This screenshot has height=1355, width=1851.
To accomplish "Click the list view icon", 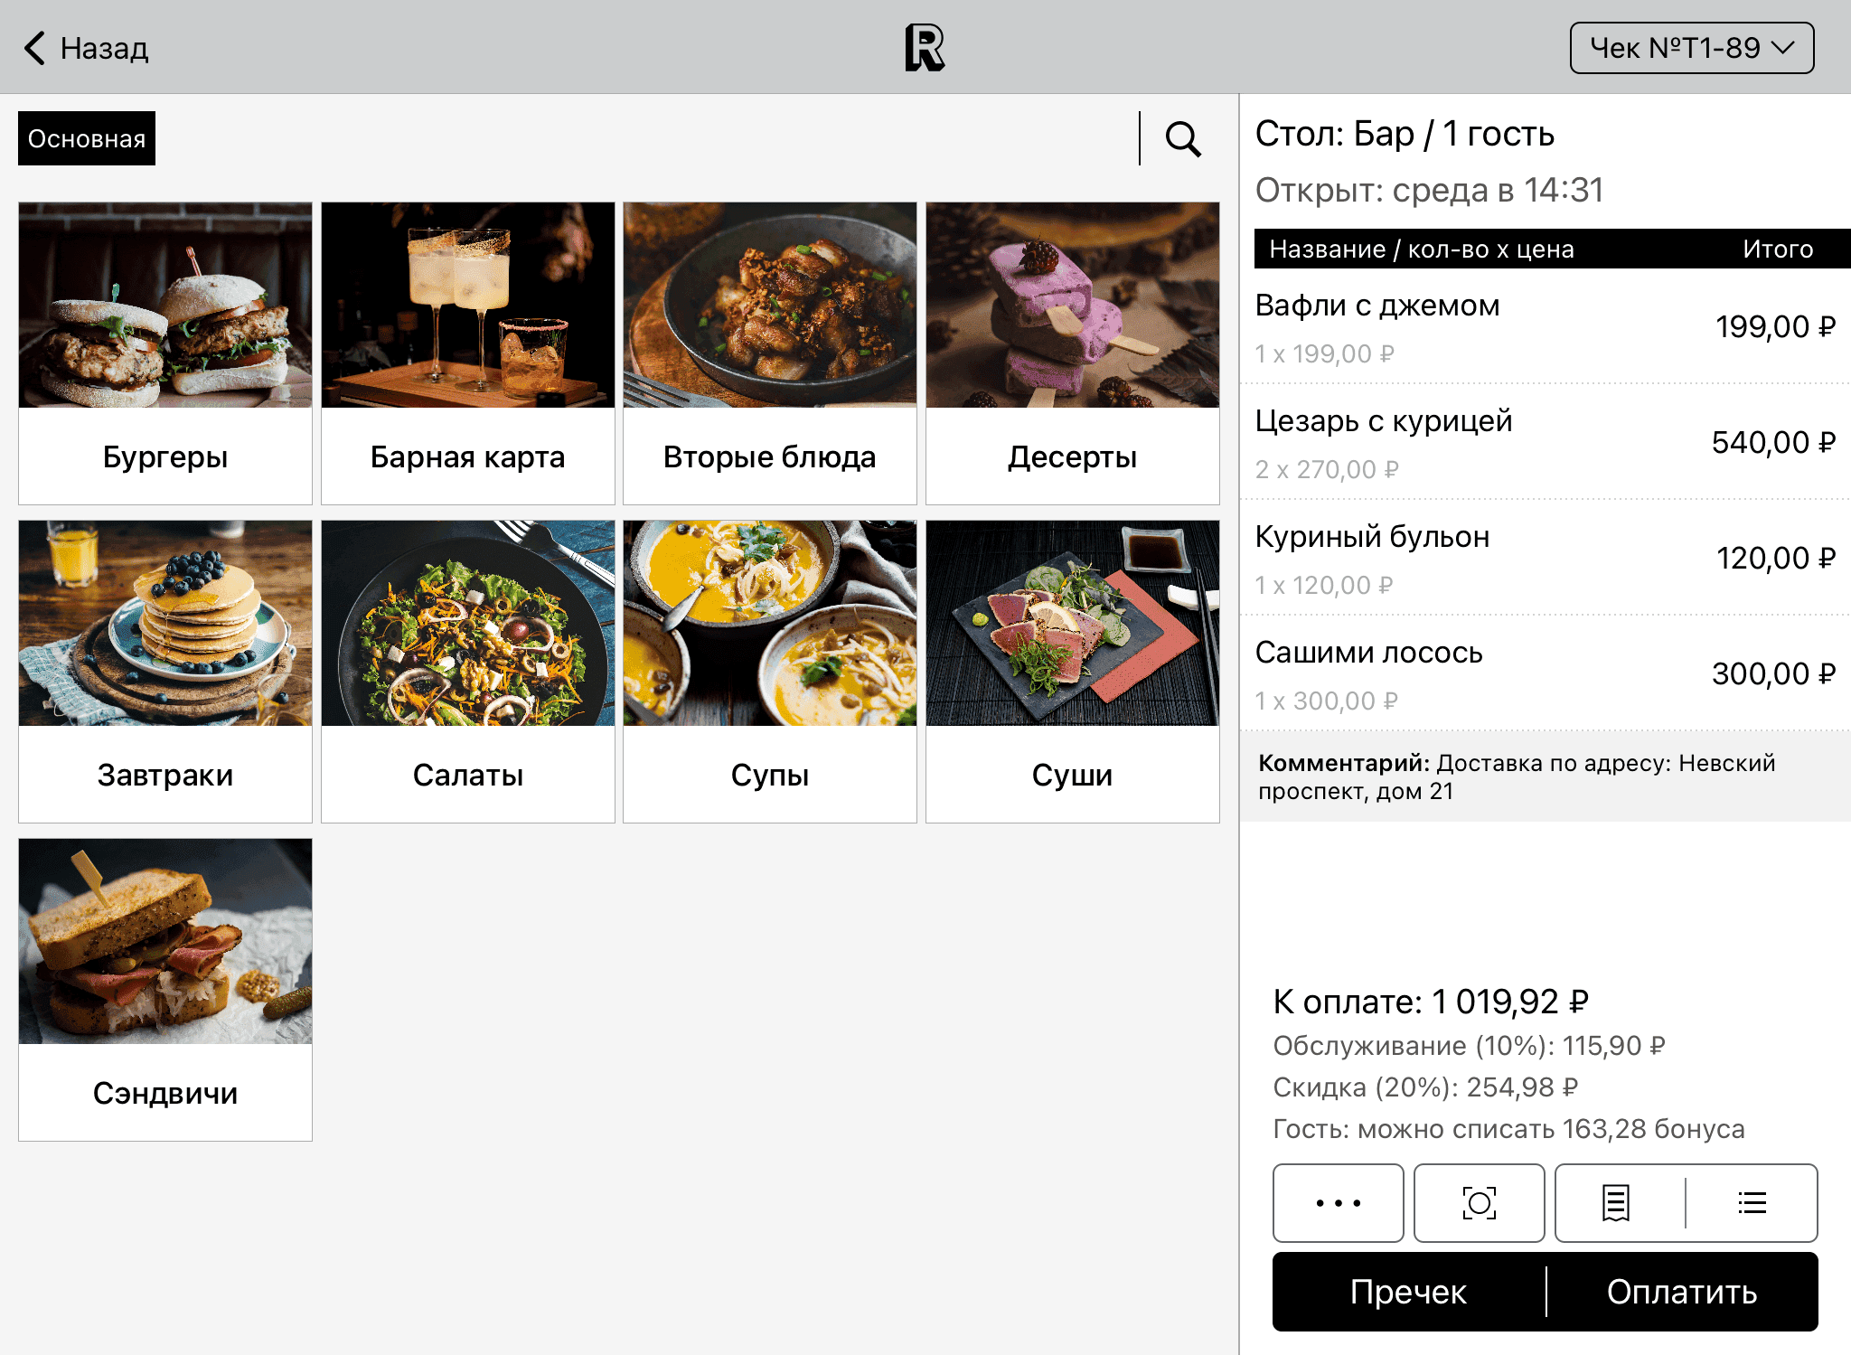I will (1752, 1203).
